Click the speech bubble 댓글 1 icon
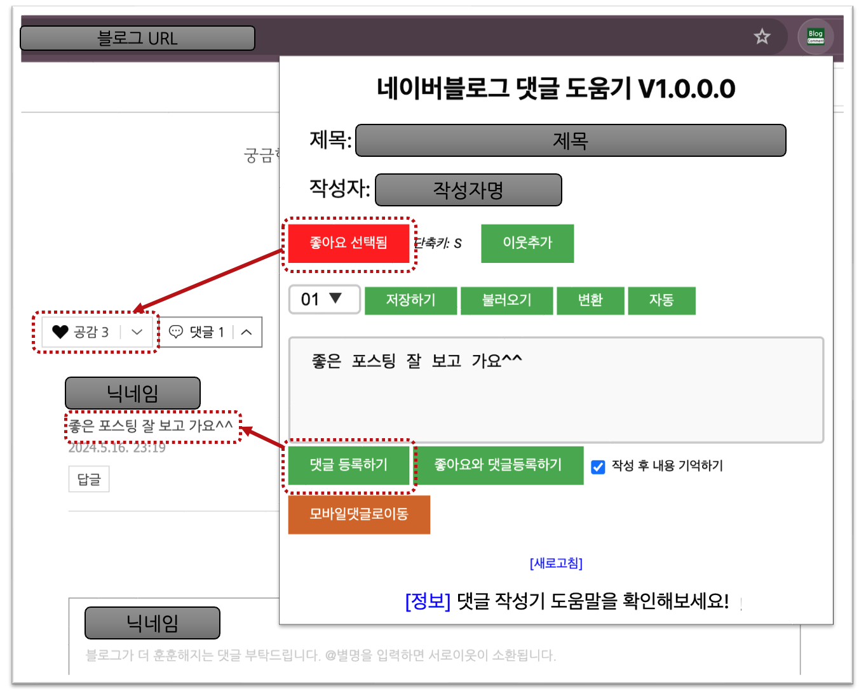Screen dimensions: 866x696 point(176,331)
